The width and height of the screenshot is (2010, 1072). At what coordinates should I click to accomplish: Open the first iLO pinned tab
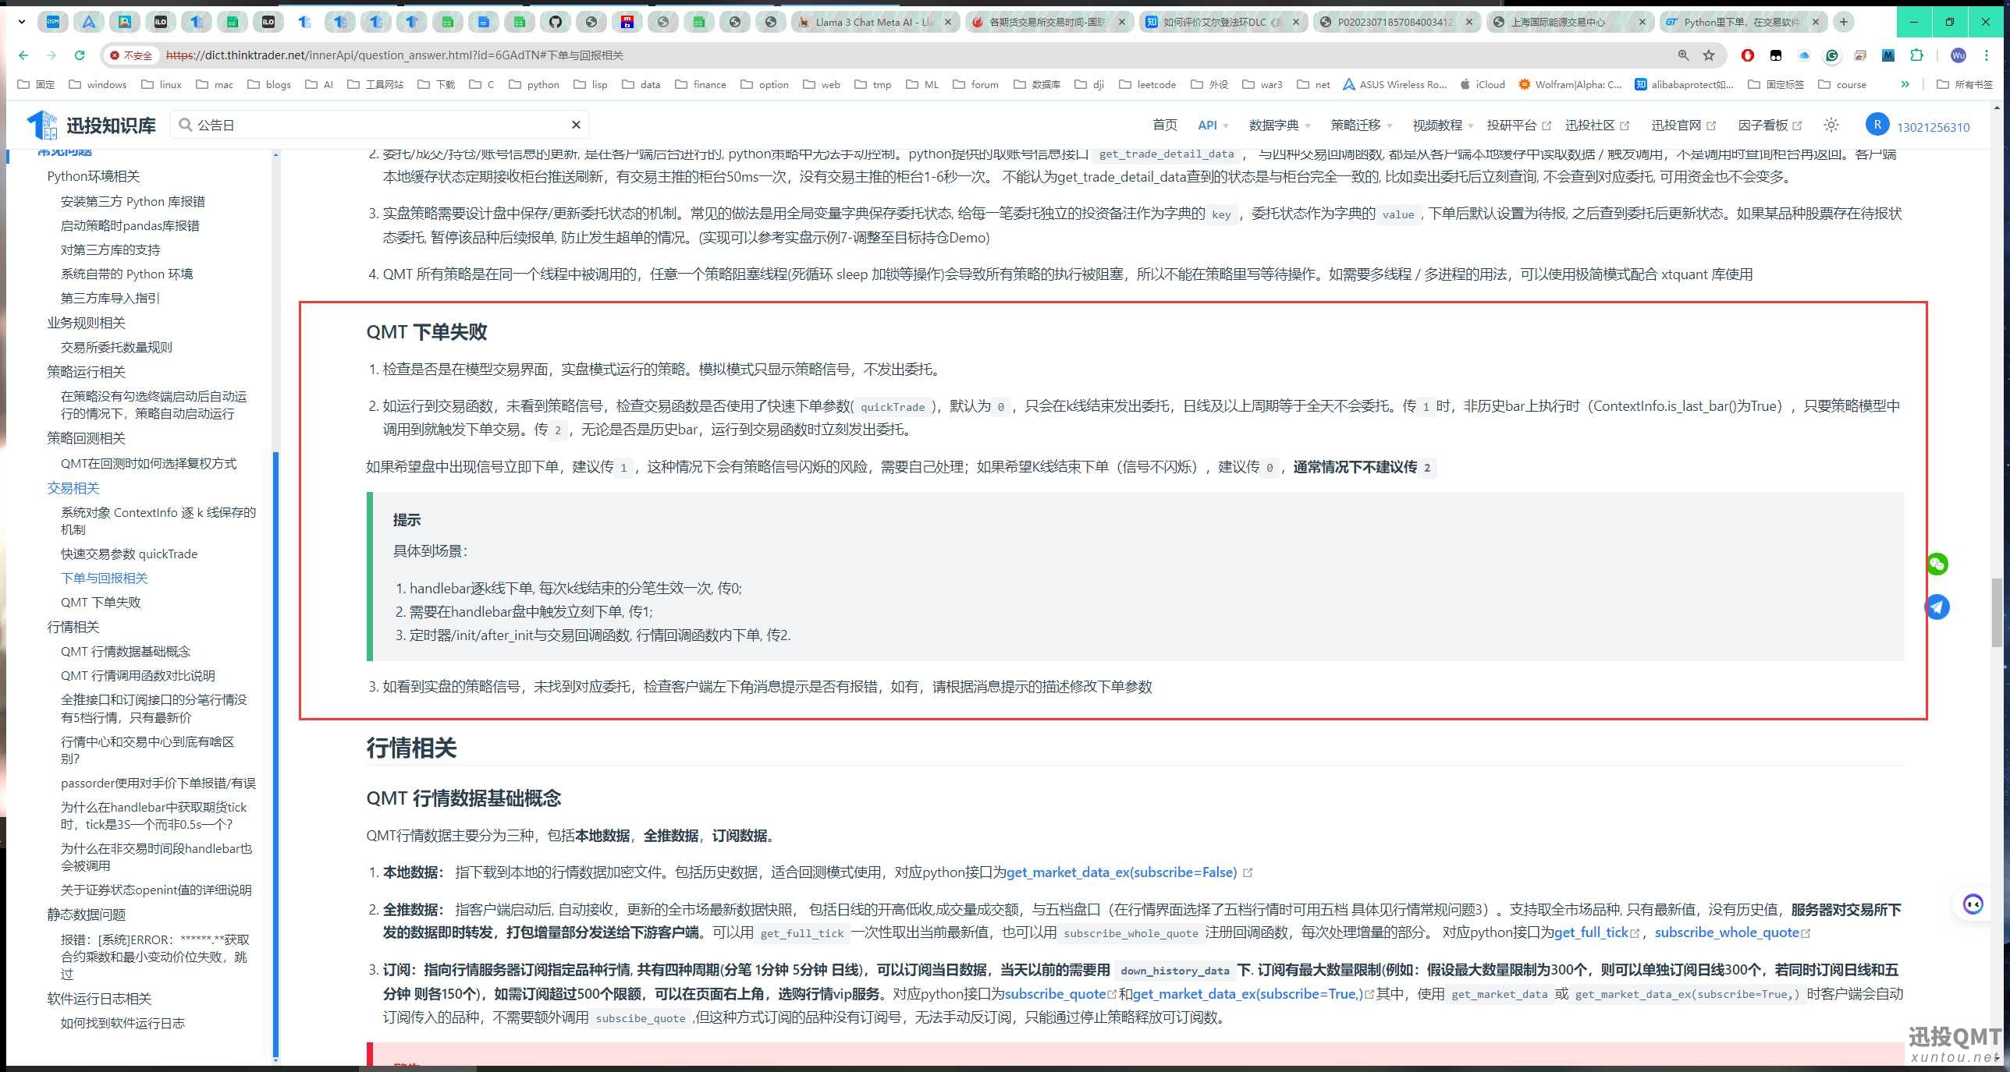click(x=161, y=22)
